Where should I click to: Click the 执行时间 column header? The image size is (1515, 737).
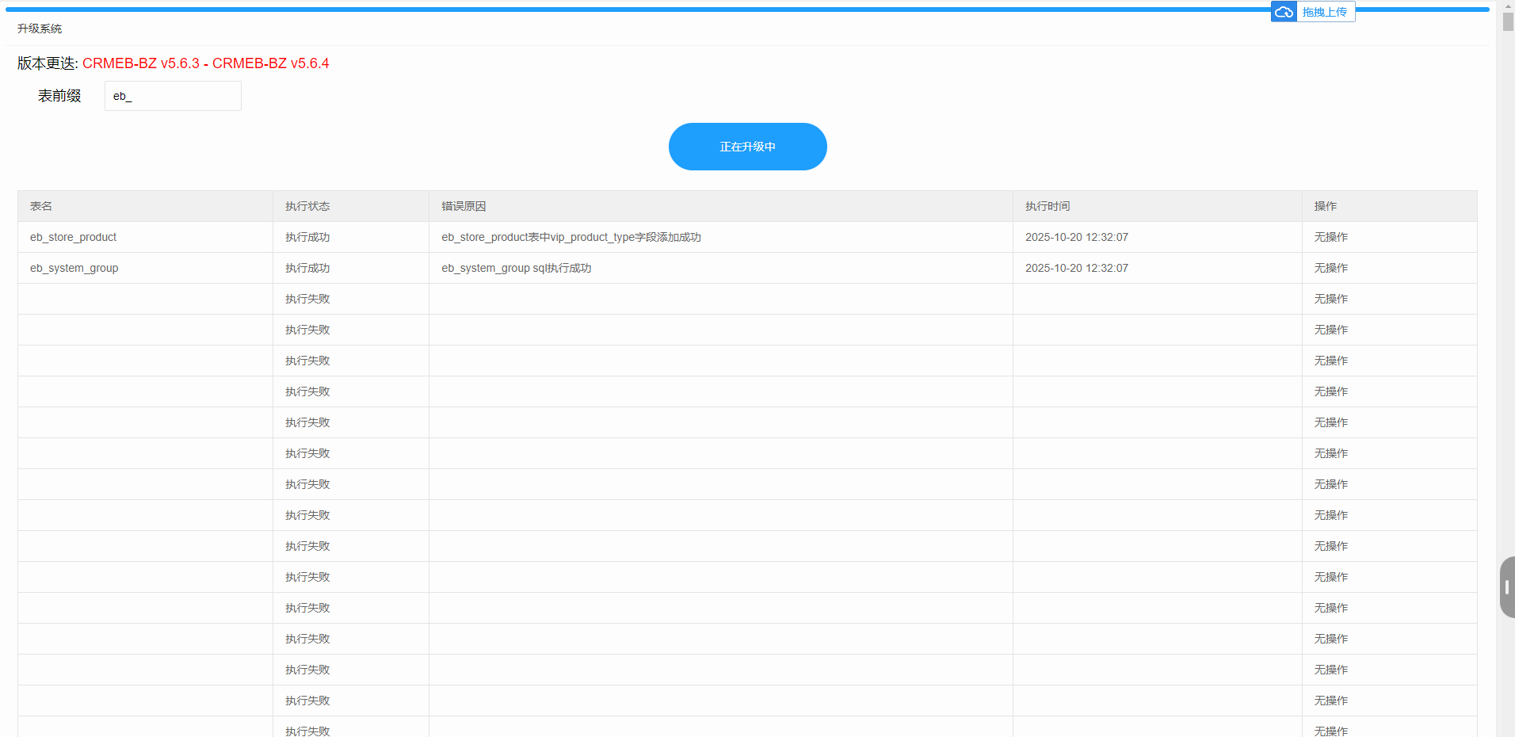(1048, 206)
